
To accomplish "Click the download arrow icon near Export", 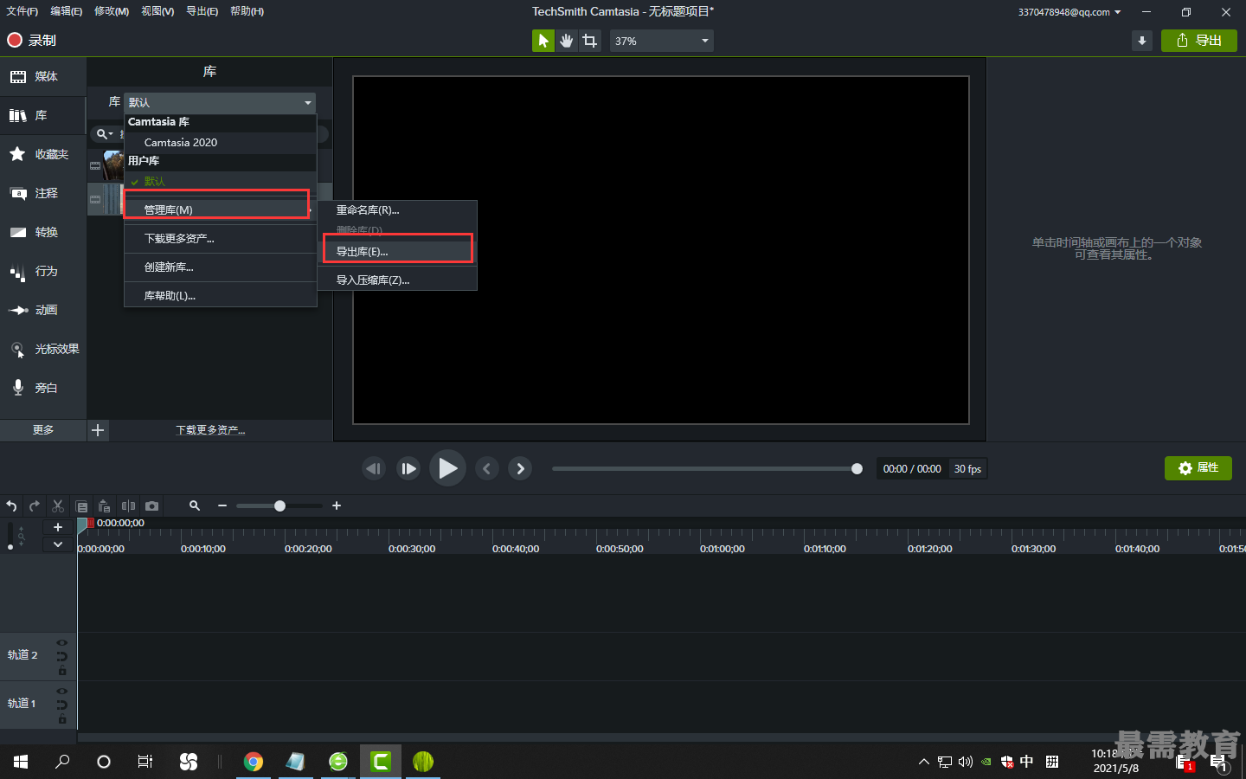I will point(1142,41).
